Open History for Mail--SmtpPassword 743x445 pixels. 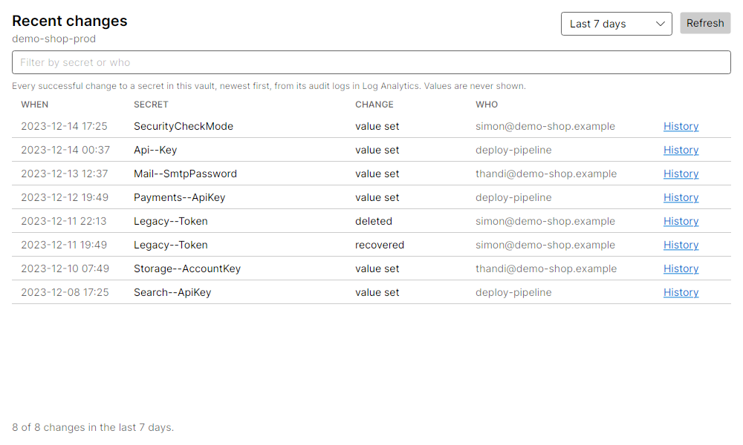[681, 174]
